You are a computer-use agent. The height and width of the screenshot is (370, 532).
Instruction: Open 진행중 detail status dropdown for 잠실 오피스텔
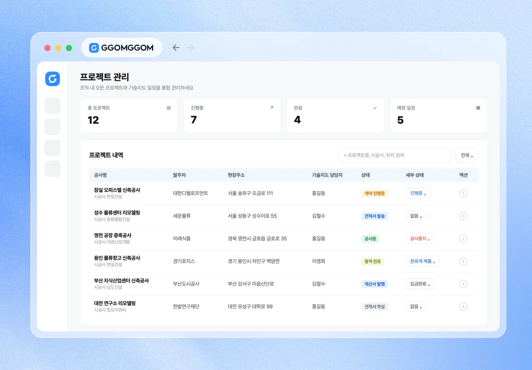pyautogui.click(x=418, y=193)
